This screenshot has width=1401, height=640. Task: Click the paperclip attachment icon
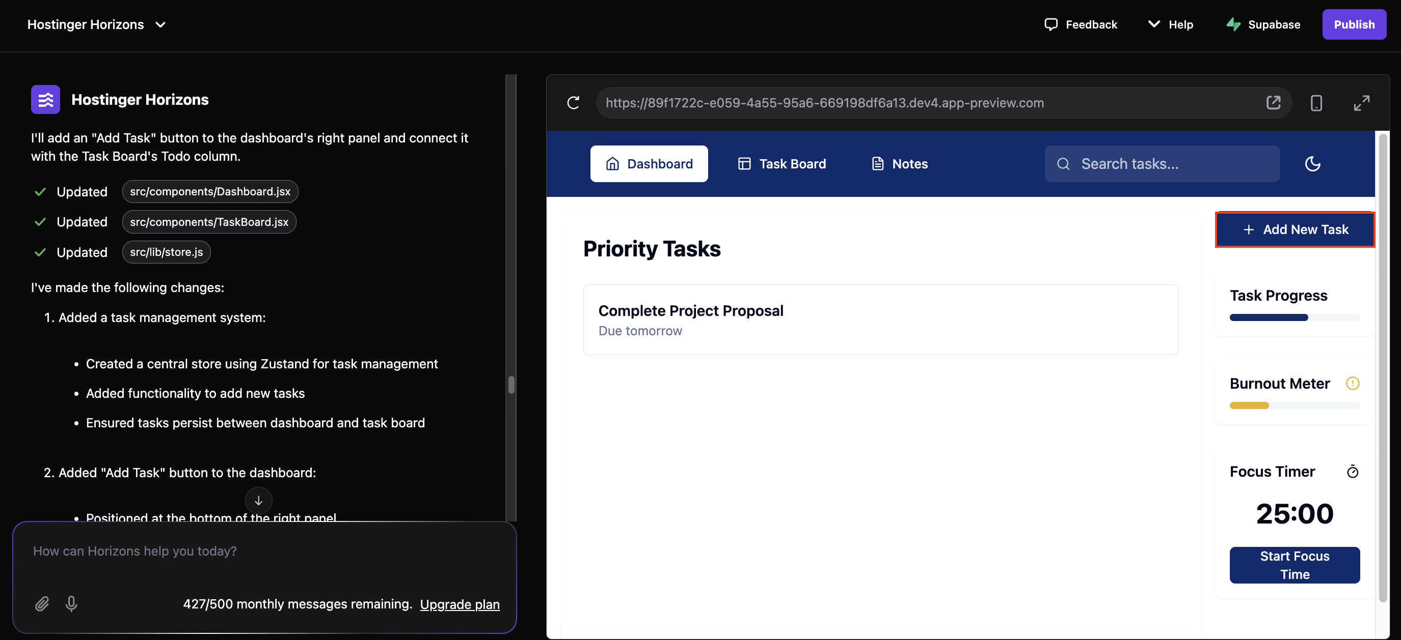click(42, 603)
